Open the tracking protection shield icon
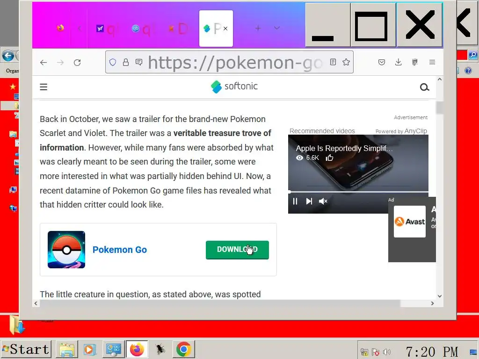This screenshot has height=359, width=479. coord(113,62)
